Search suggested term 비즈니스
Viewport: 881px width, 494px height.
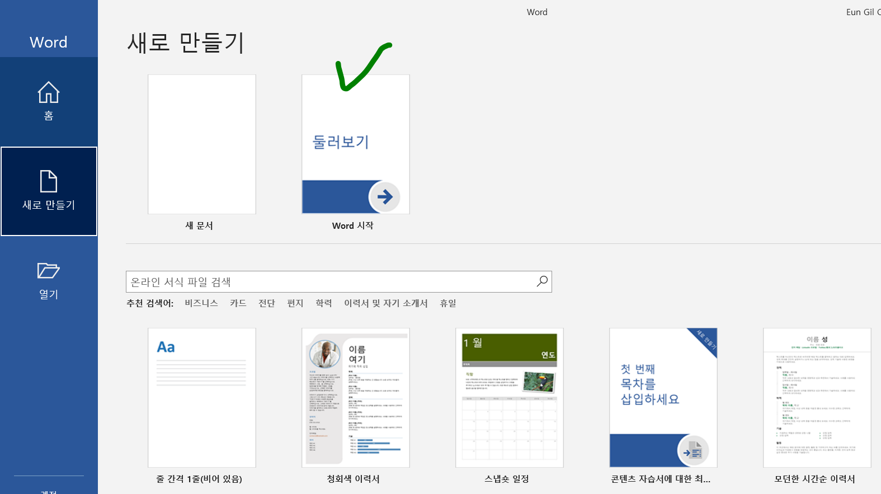pyautogui.click(x=201, y=303)
